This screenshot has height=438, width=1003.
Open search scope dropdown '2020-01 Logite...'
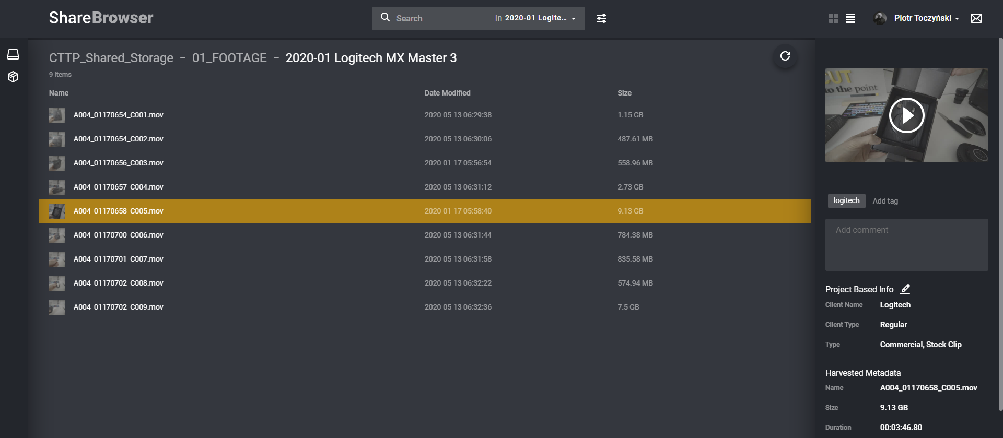pos(535,18)
